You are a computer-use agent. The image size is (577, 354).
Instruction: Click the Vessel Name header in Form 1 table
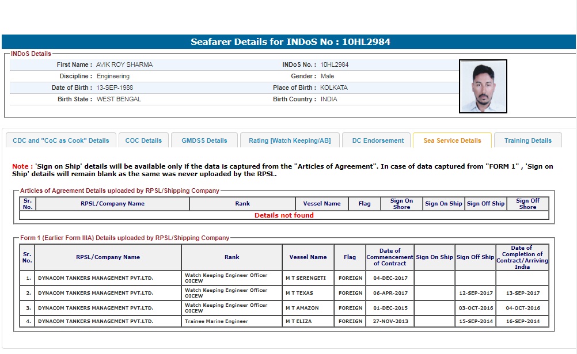click(308, 257)
